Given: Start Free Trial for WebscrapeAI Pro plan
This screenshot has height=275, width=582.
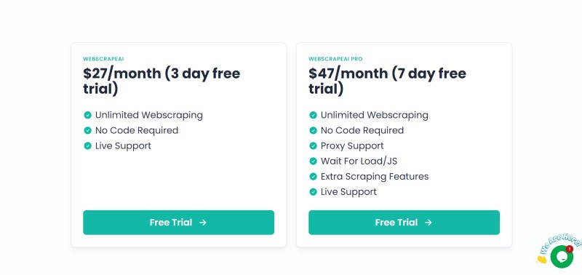Looking at the screenshot, I should [404, 223].
